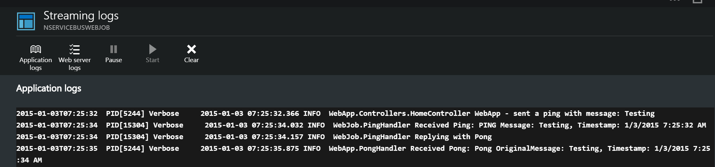Click the Start play triangle
This screenshot has height=167, width=715.
click(x=153, y=49)
